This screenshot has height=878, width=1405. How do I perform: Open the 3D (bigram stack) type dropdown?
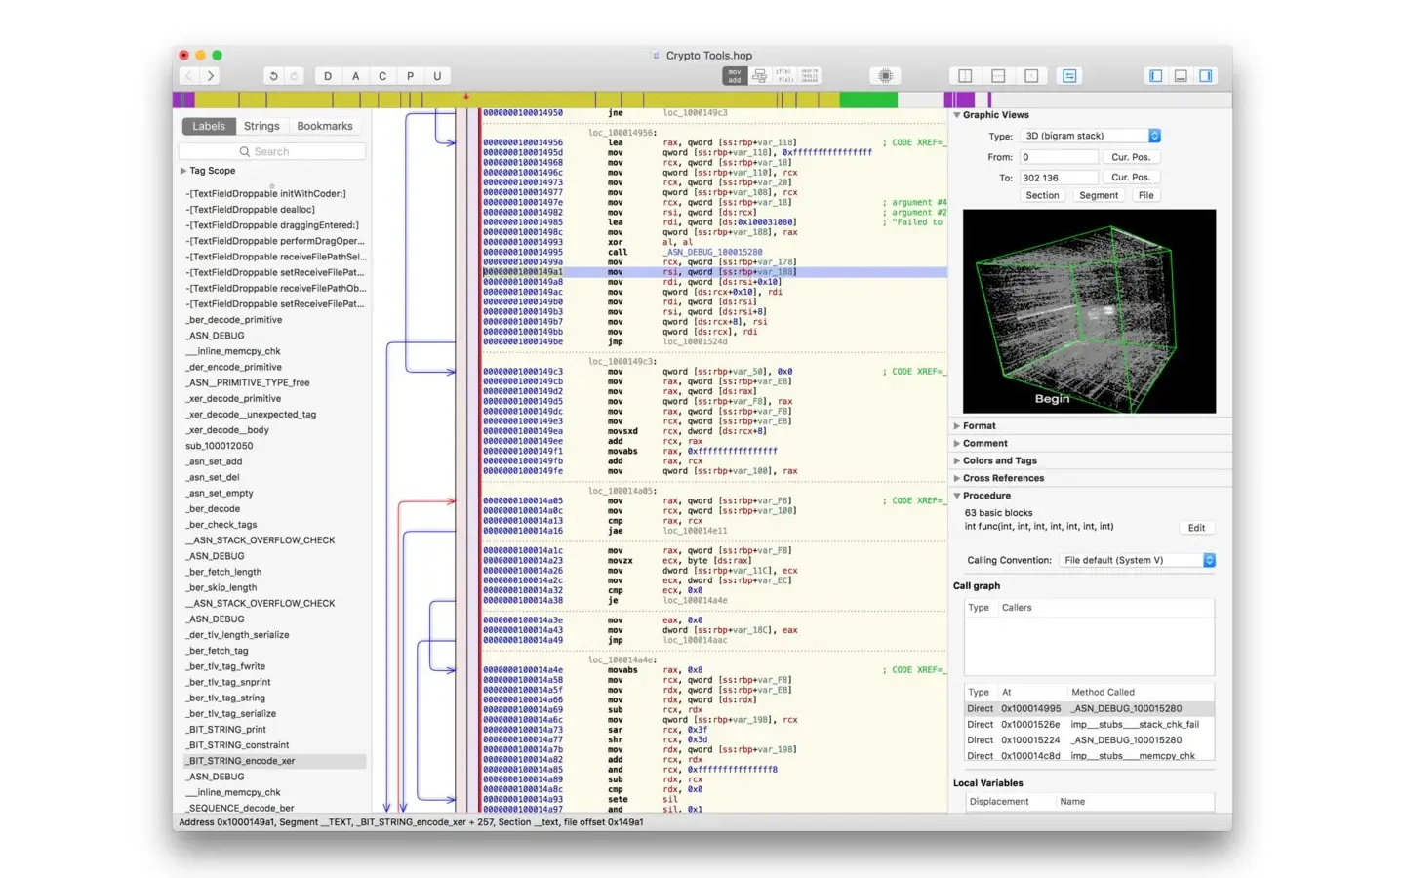pyautogui.click(x=1090, y=136)
